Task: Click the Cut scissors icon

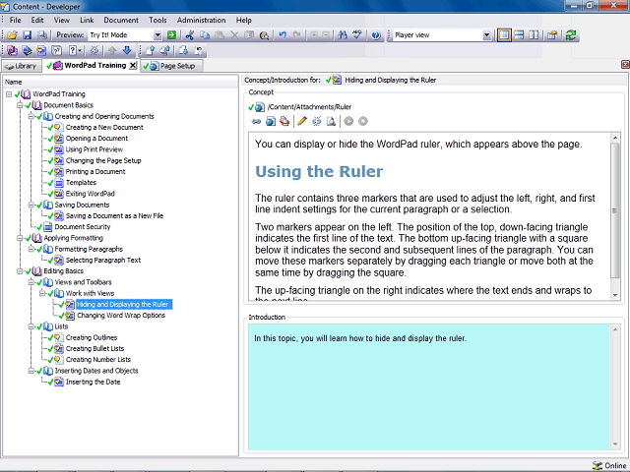Action: point(190,35)
